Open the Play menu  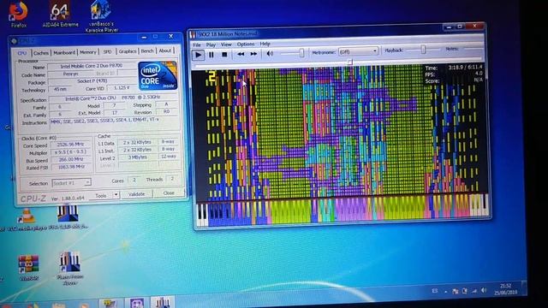(x=211, y=44)
